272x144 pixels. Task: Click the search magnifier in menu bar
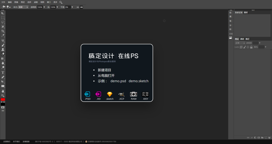(x=61, y=2)
